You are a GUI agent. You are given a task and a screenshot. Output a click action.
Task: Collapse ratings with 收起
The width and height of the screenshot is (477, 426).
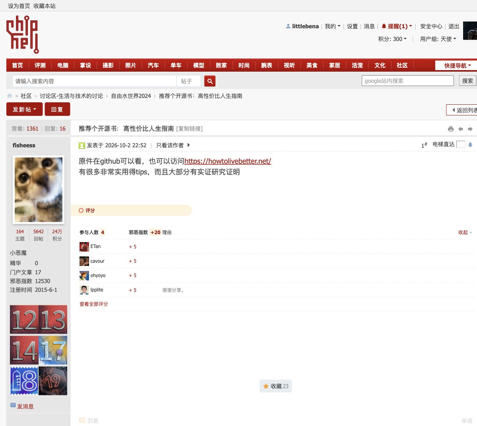pos(465,233)
